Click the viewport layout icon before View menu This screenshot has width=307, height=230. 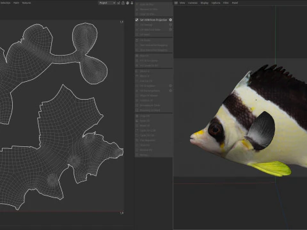(176, 3)
